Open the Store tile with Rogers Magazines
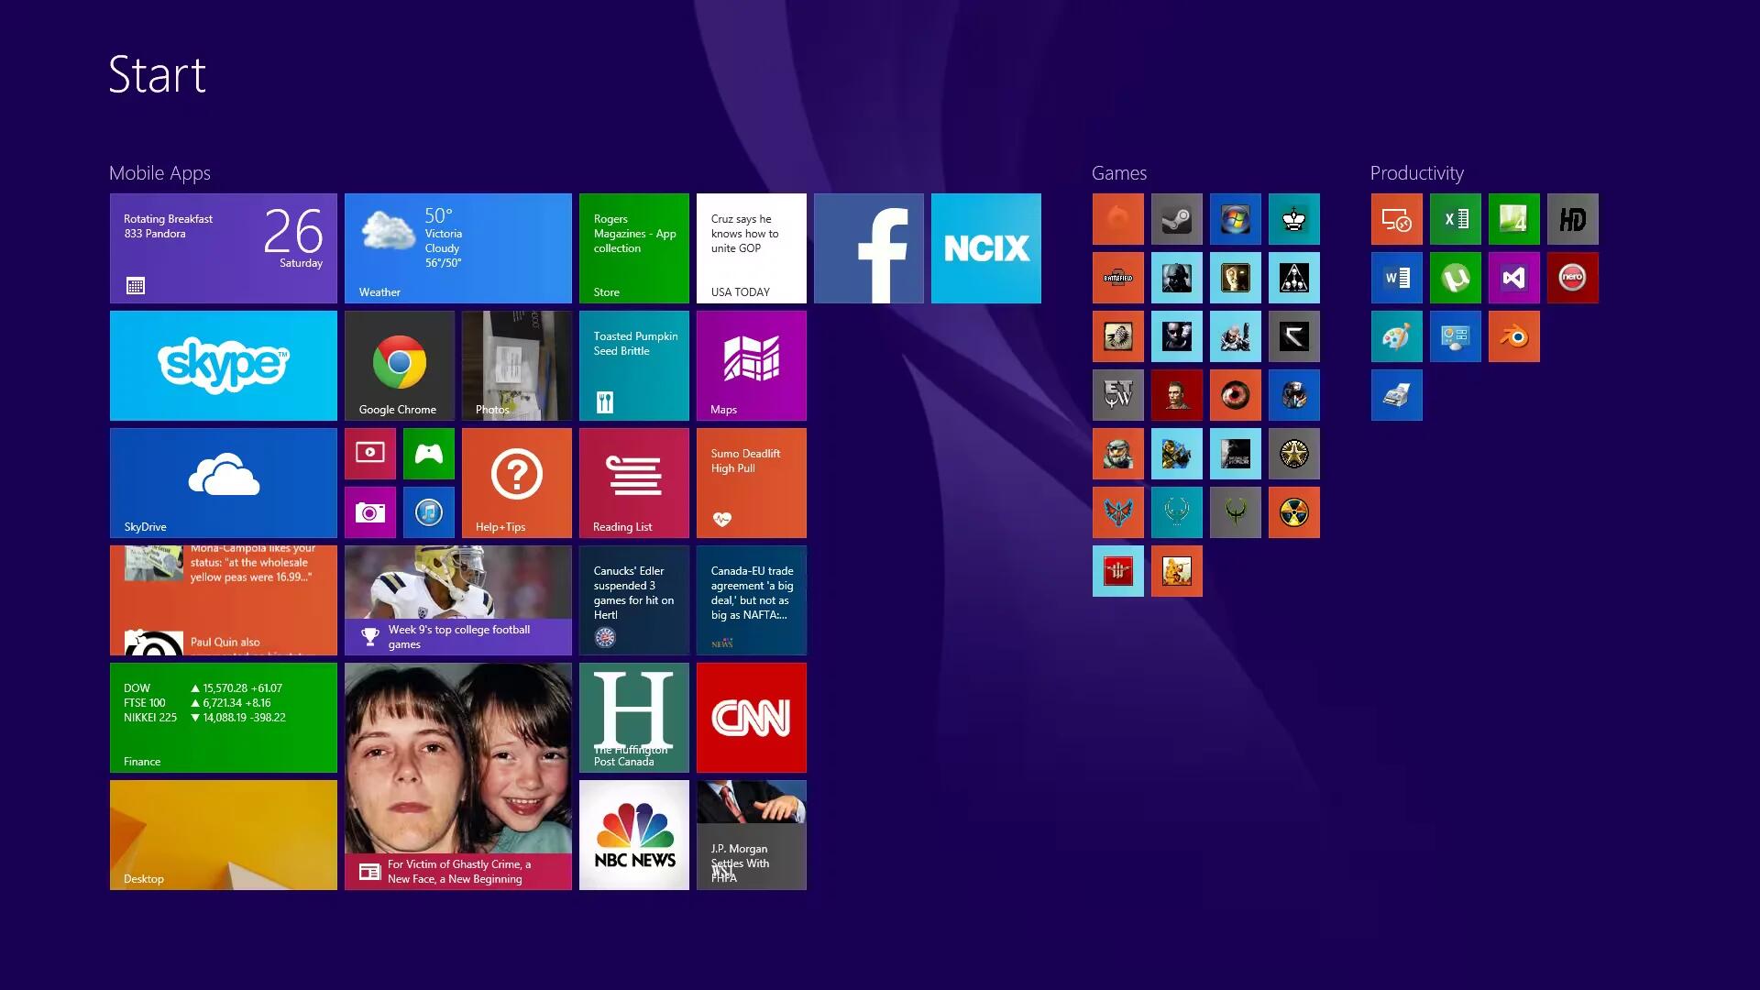Viewport: 1760px width, 990px height. pyautogui.click(x=633, y=248)
